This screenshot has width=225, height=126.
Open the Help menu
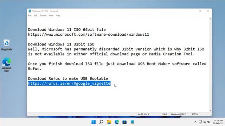coord(58,15)
